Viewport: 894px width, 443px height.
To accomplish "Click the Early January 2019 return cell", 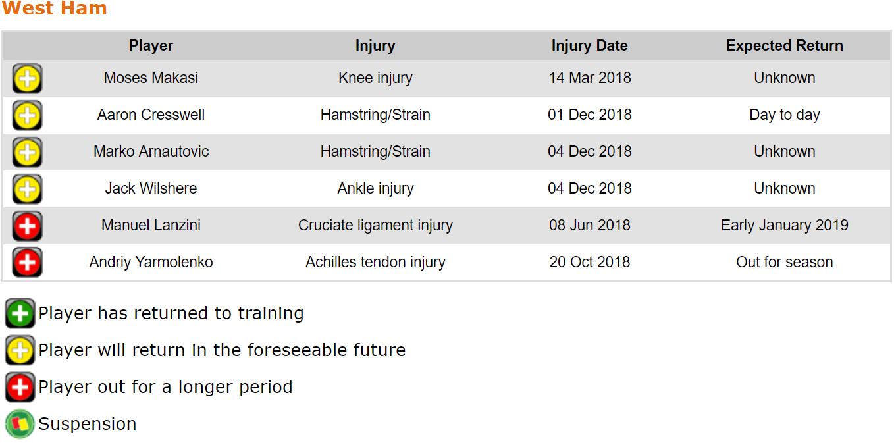I will 784,225.
